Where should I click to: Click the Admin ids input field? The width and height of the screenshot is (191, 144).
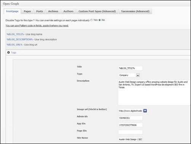tap(131, 118)
